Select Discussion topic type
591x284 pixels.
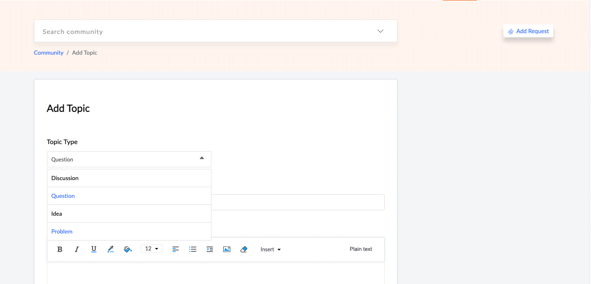(x=129, y=178)
